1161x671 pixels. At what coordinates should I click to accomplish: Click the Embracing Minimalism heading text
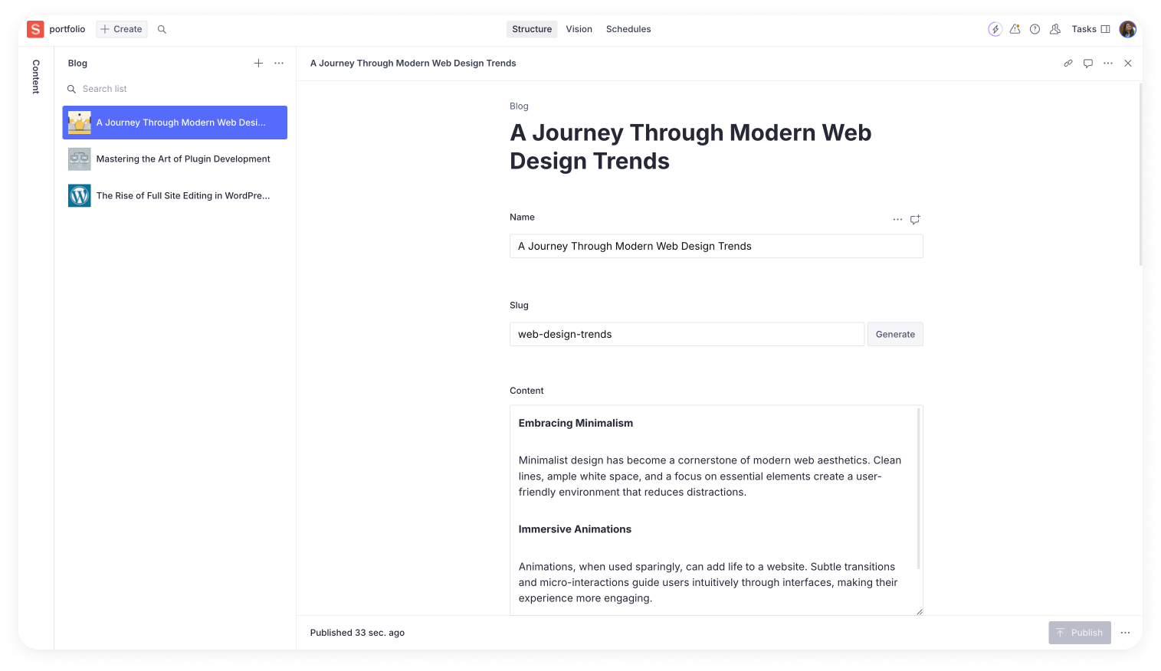(x=576, y=423)
